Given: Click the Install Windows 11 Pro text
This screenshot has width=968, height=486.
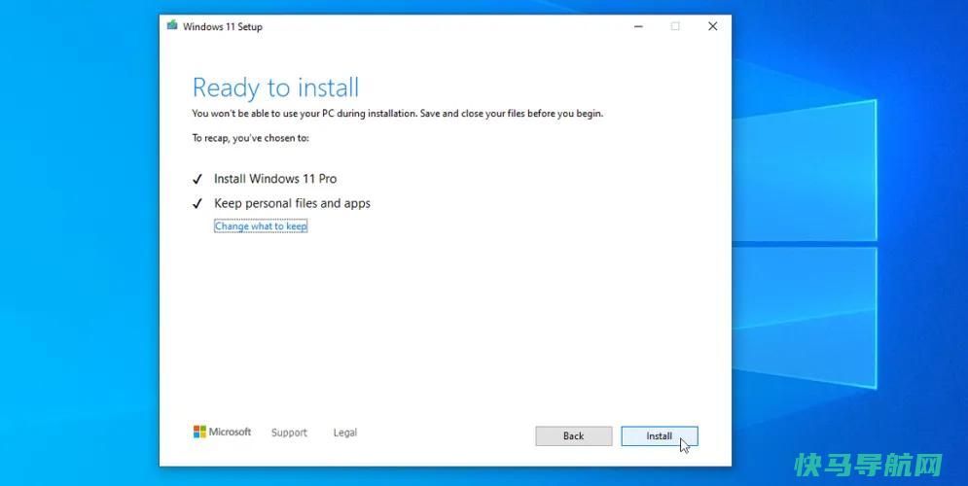Looking at the screenshot, I should click(x=275, y=179).
